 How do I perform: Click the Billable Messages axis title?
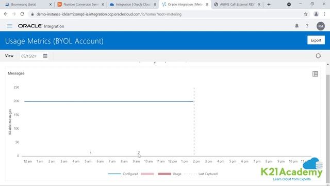10,122
